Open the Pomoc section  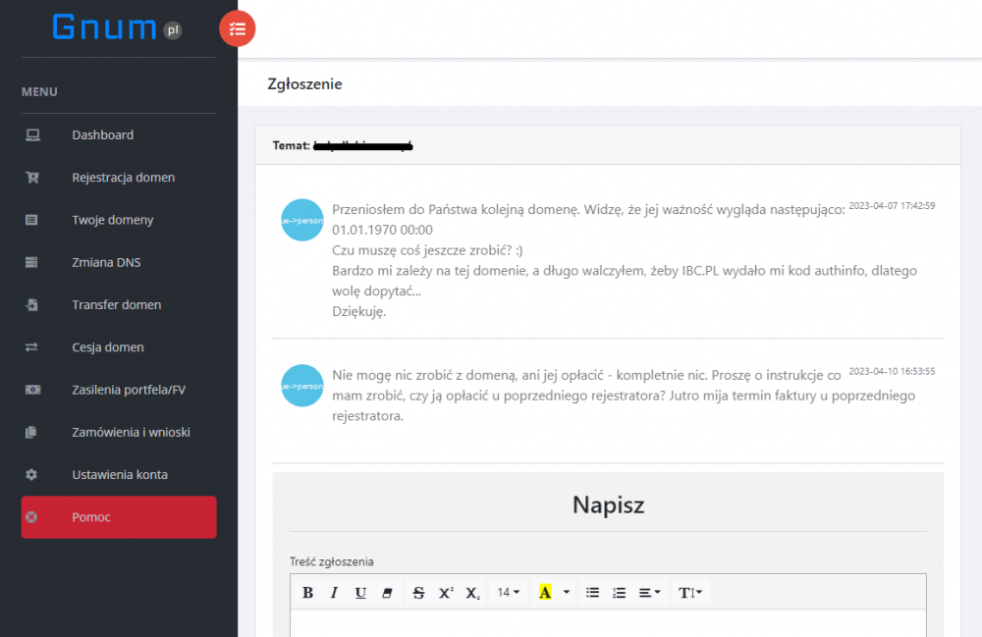click(119, 517)
